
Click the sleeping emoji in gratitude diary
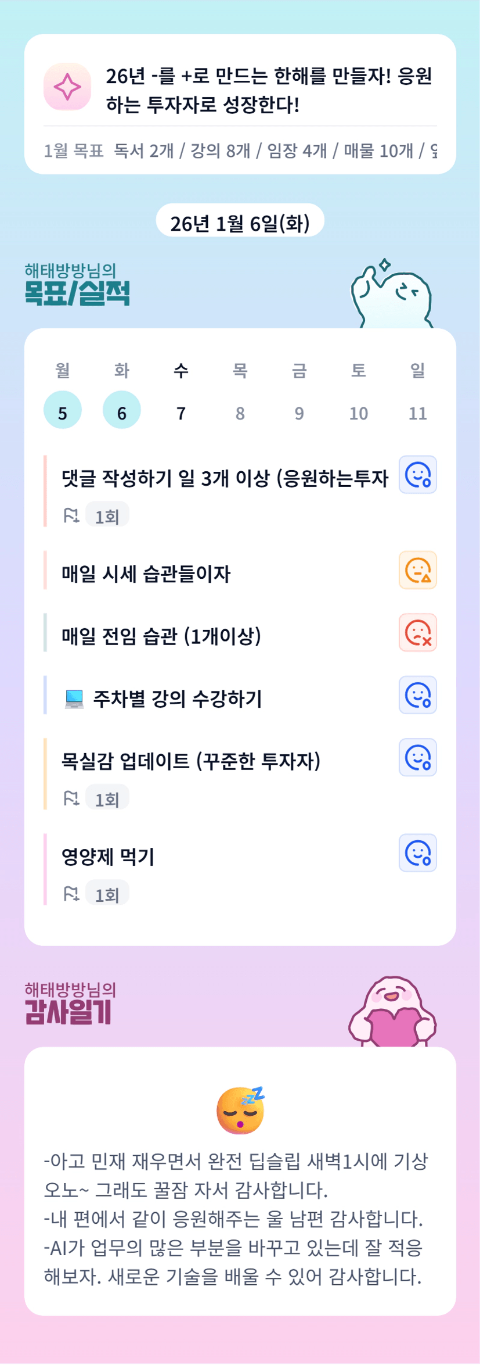click(240, 1109)
